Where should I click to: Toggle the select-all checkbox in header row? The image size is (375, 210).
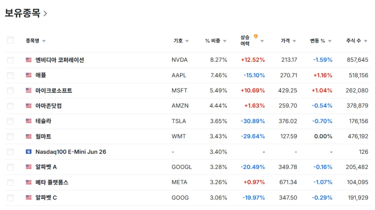pos(10,40)
